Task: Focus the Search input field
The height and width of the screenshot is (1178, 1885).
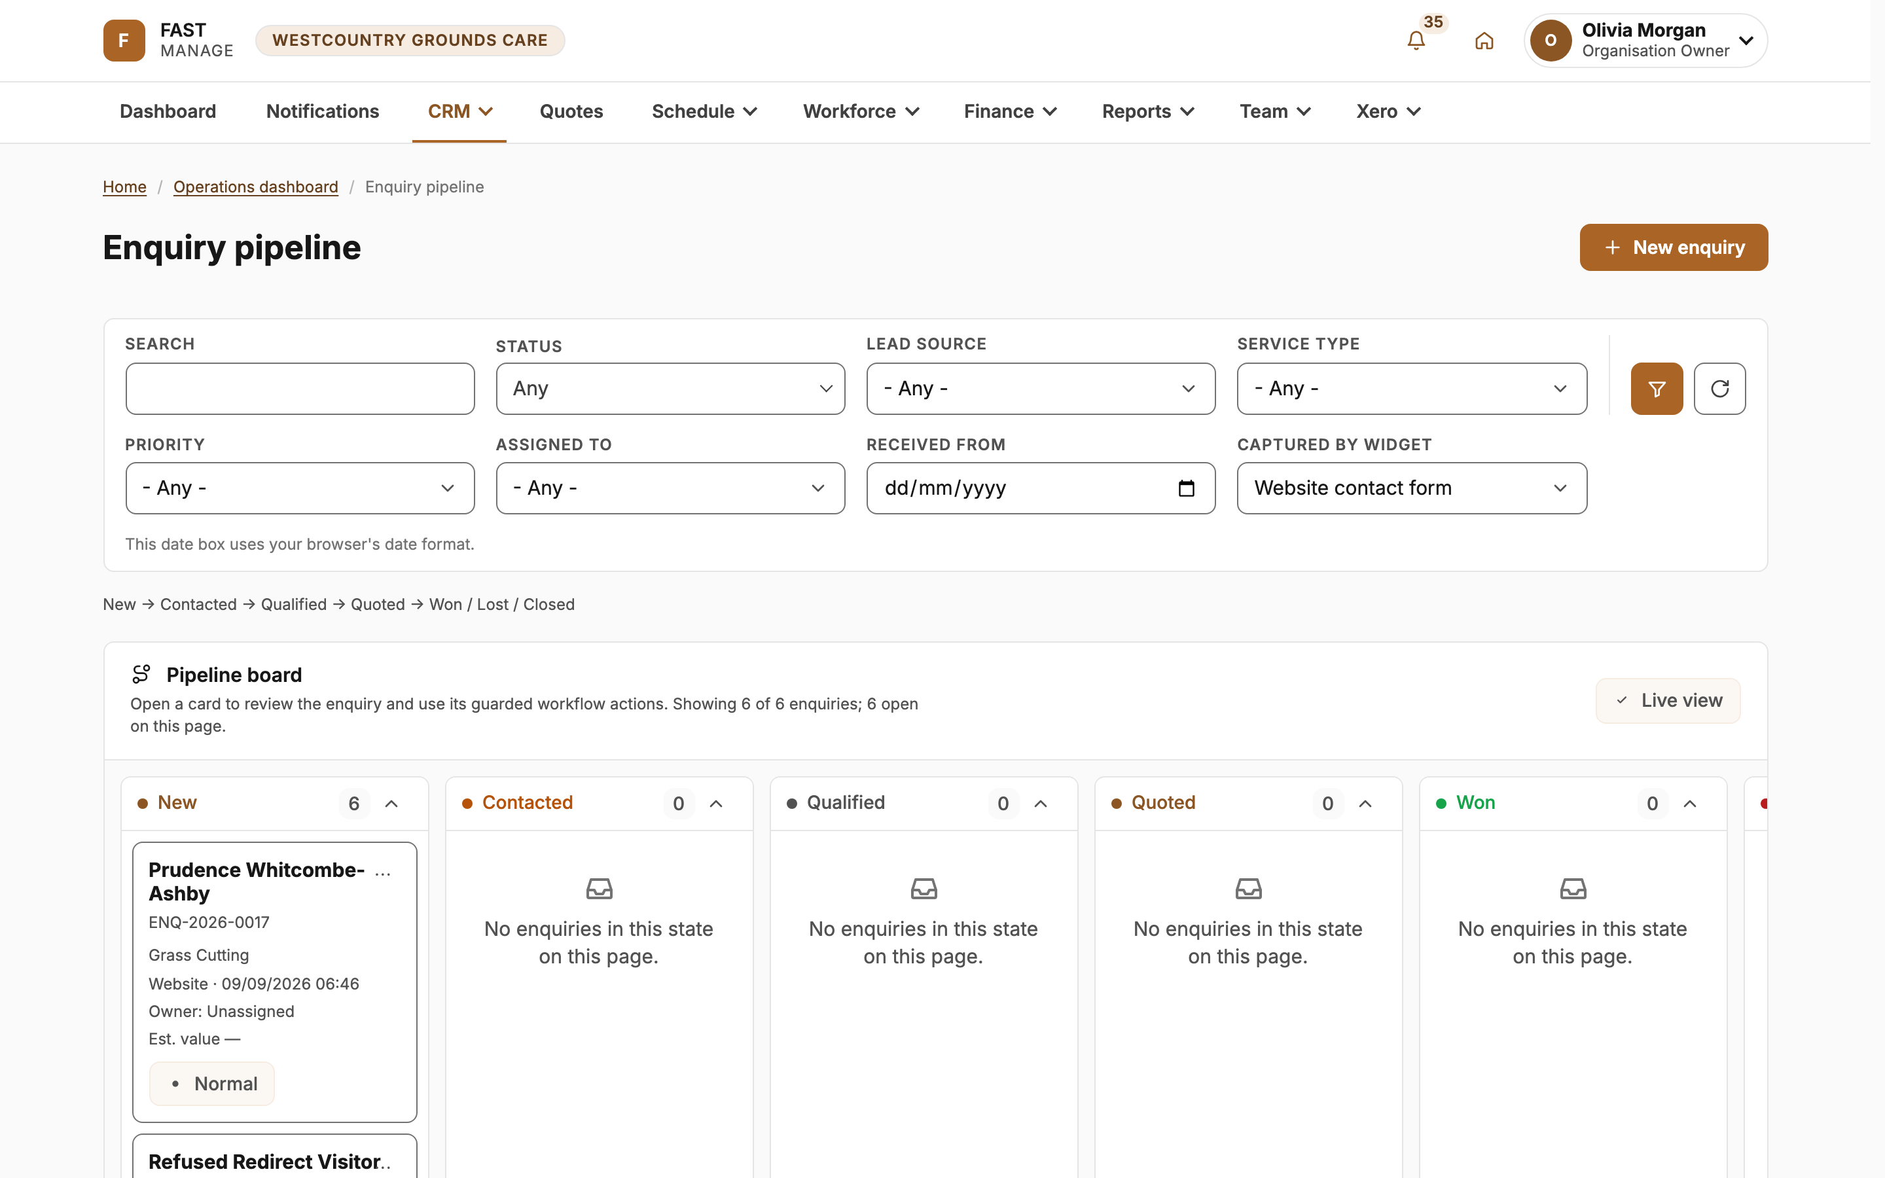Action: 300,388
